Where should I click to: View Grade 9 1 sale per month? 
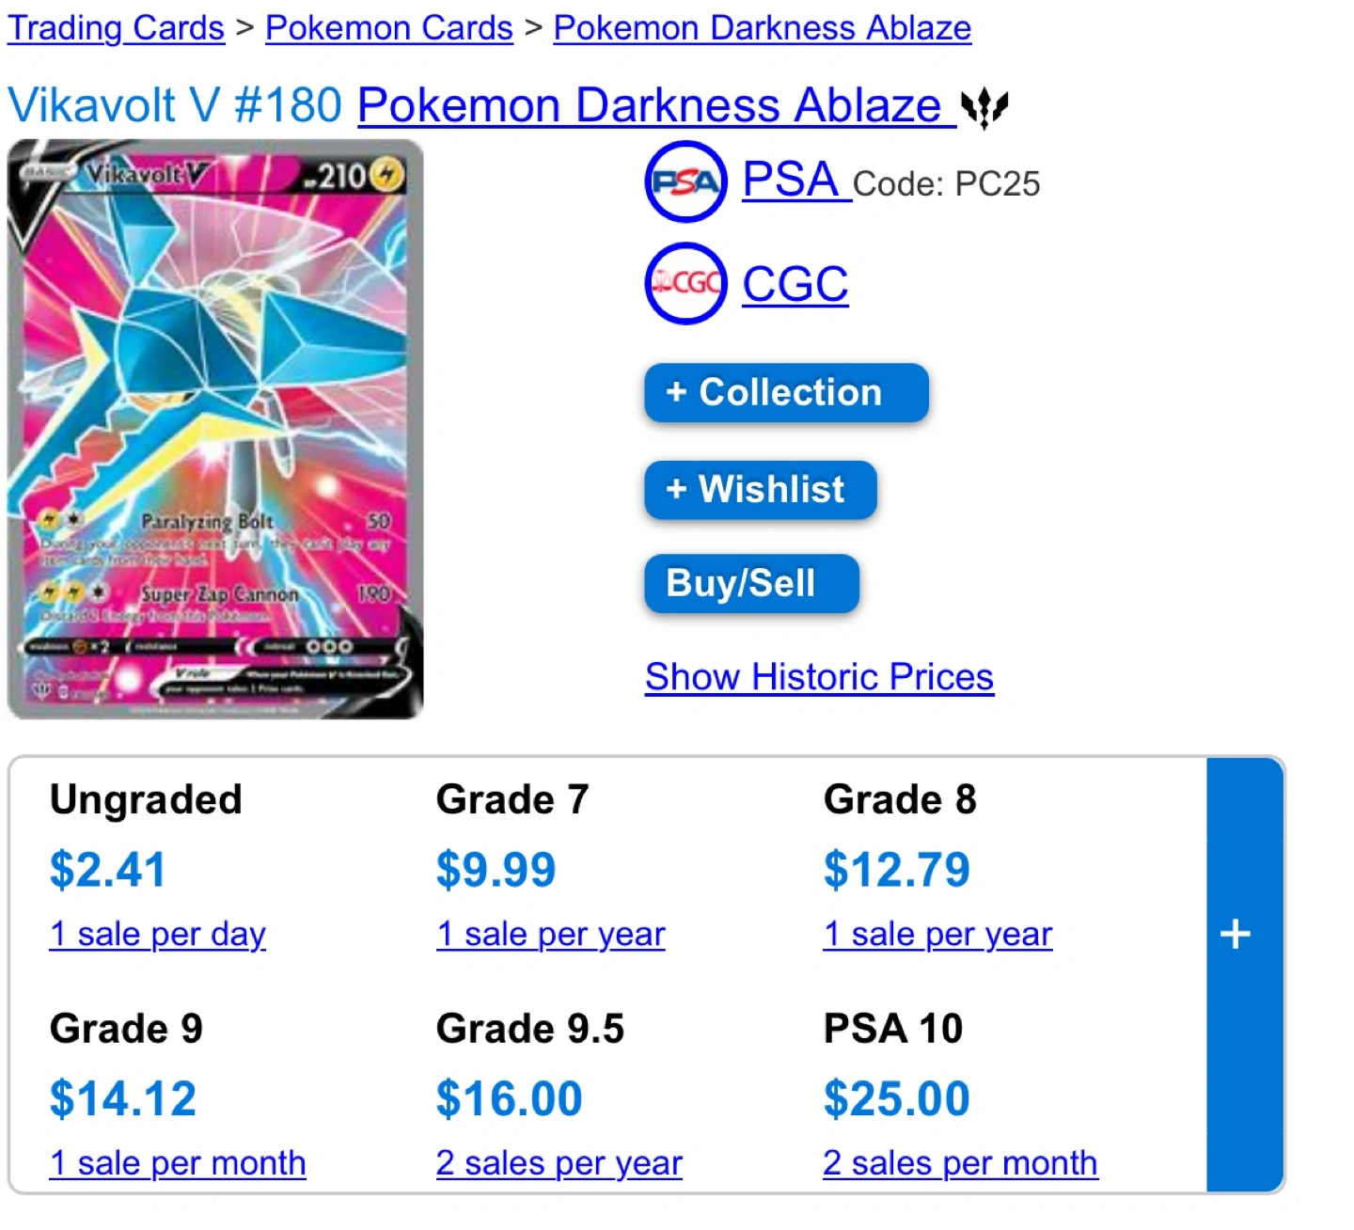point(178,1163)
